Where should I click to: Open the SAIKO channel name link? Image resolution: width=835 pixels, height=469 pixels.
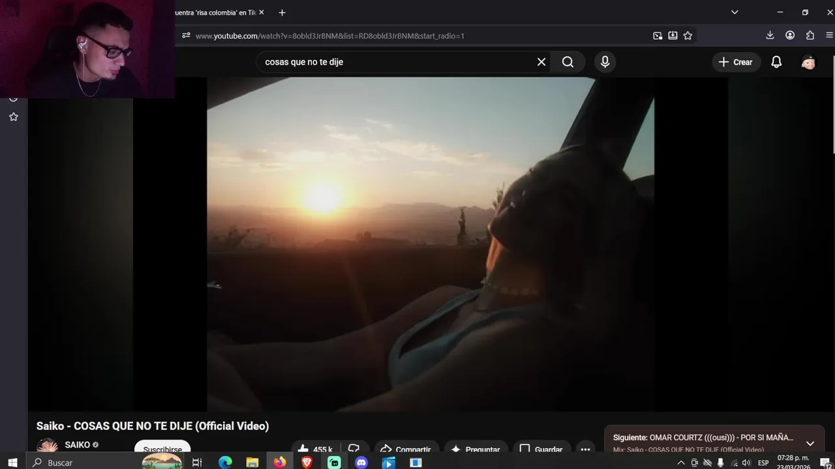77,445
